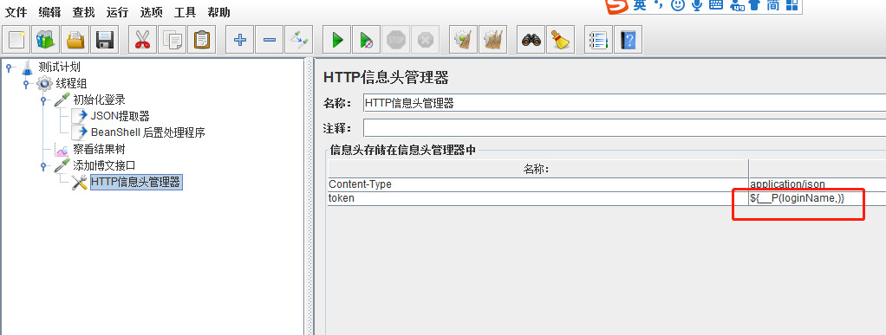Open the 查找 menu
This screenshot has width=886, height=335.
pyautogui.click(x=83, y=12)
